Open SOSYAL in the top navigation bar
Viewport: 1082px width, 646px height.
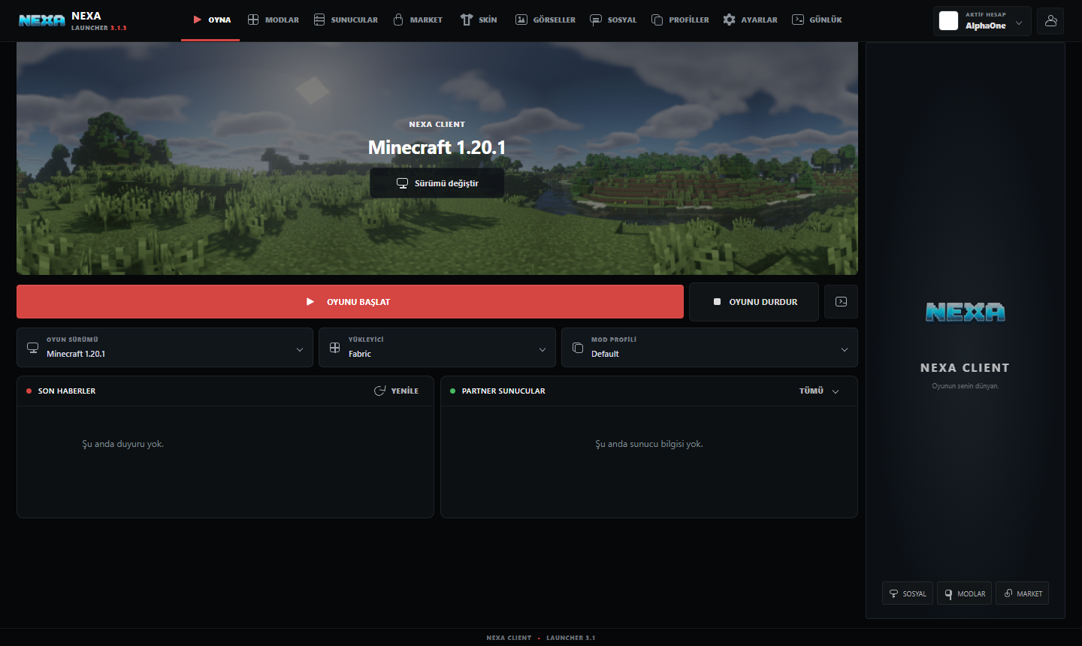coord(613,20)
